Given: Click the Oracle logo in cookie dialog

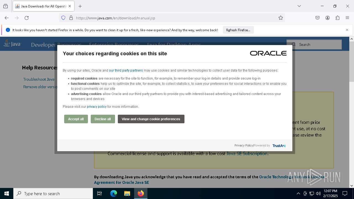Looking at the screenshot, I should (268, 53).
